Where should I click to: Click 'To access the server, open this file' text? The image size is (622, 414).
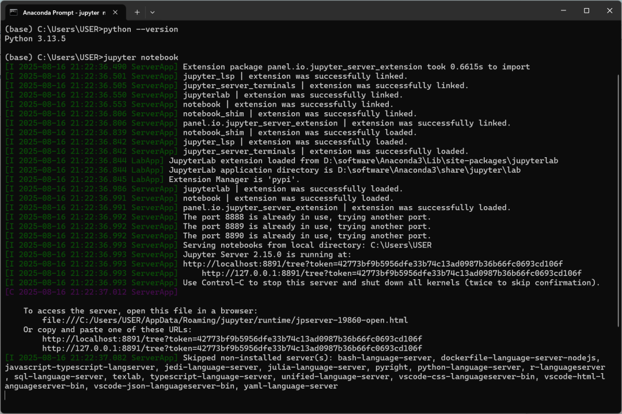coord(141,311)
